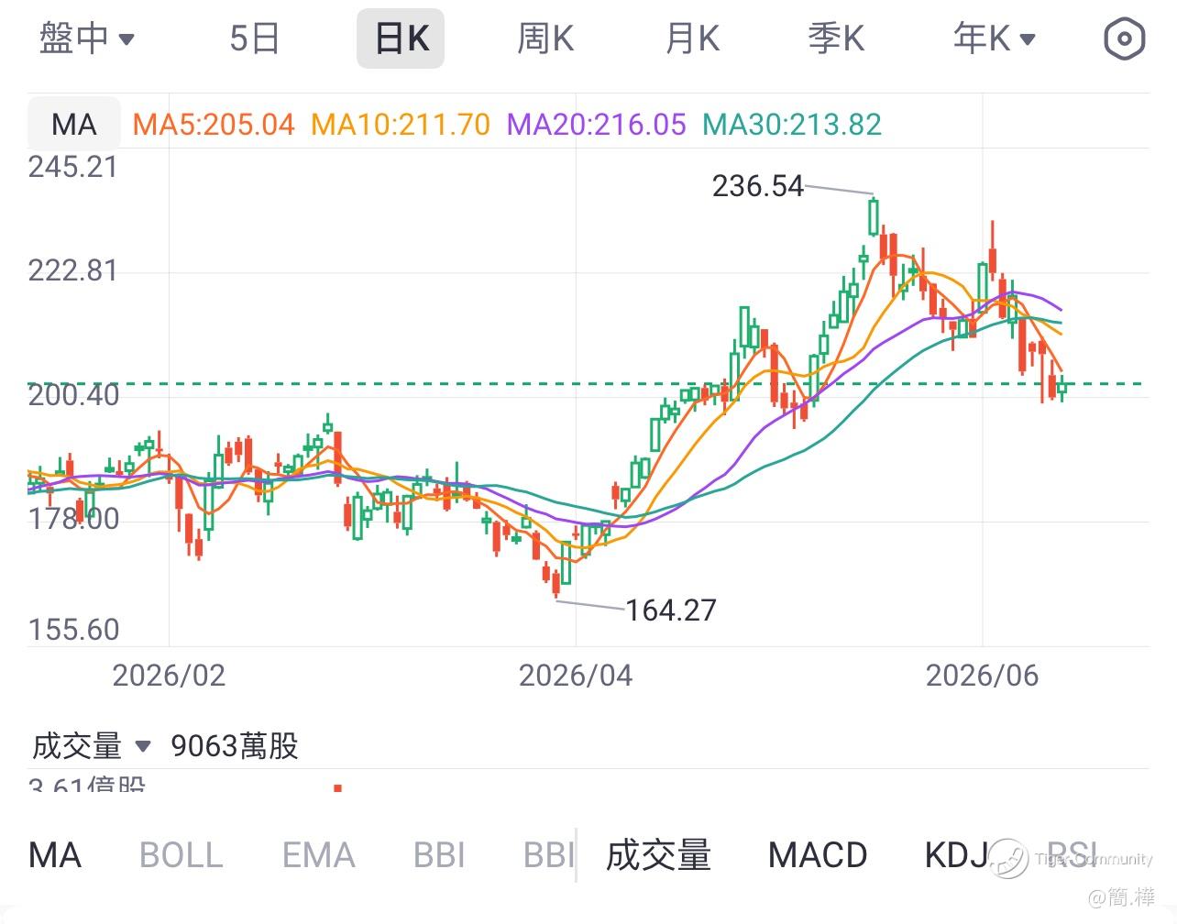Switch to 月K monthly chart
Viewport: 1177px width, 924px height.
point(692,38)
